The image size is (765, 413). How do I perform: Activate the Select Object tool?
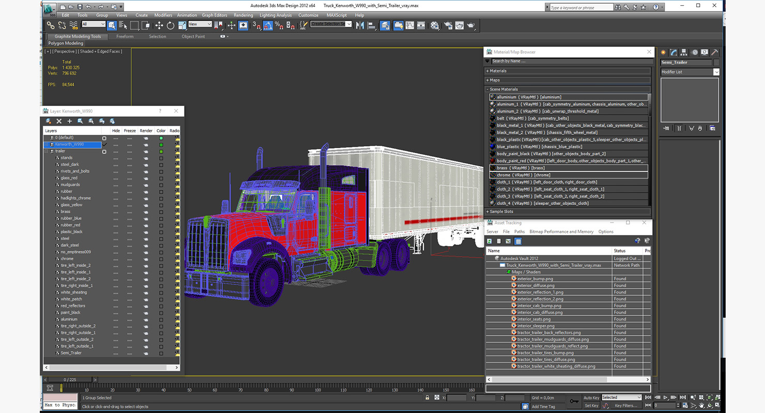click(x=112, y=25)
